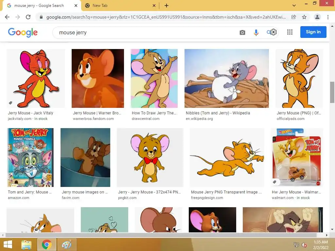Select the mouse jerry Google Search tab
Image resolution: width=335 pixels, height=251 pixels.
(x=42, y=6)
